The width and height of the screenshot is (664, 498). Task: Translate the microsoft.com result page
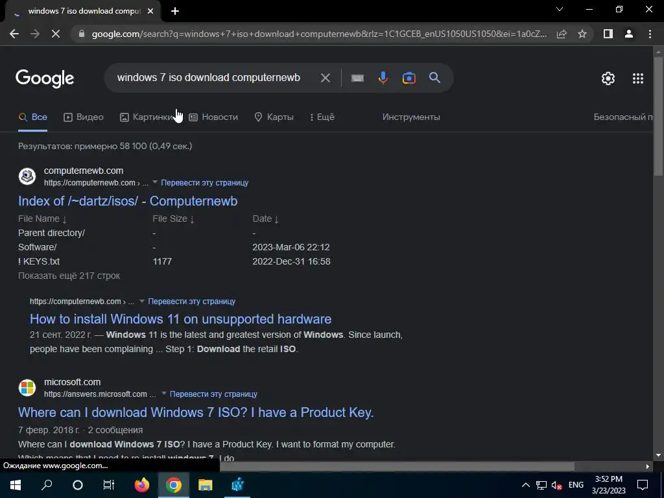(x=213, y=394)
